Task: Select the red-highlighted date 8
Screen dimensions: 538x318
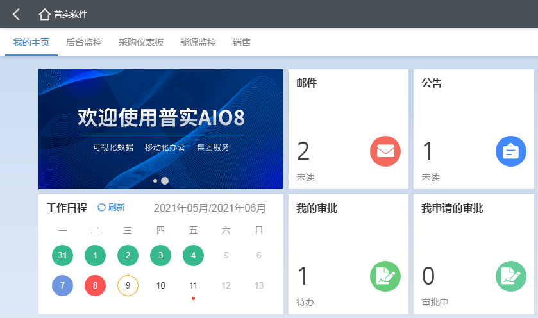Action: click(x=95, y=285)
